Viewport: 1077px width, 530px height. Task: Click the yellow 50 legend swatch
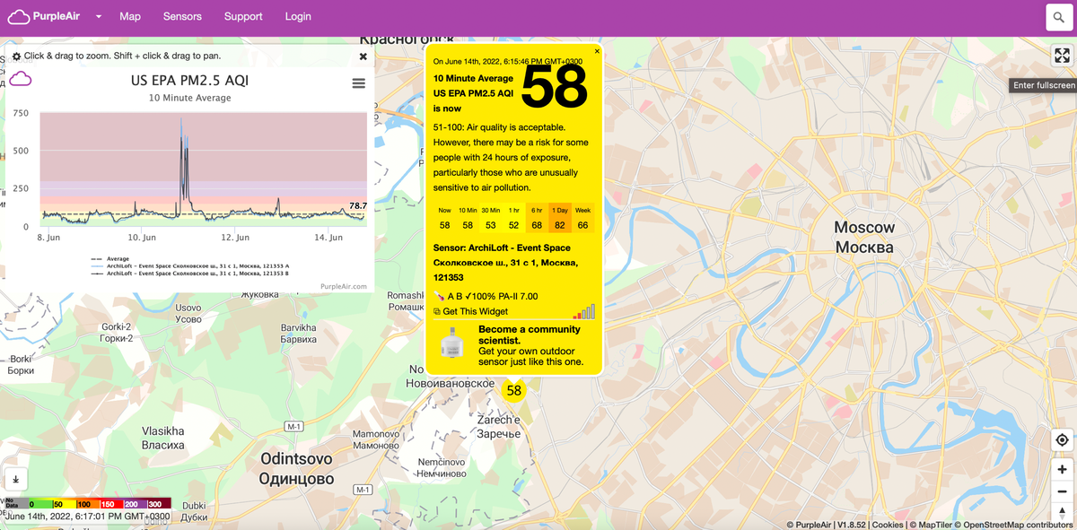(63, 504)
